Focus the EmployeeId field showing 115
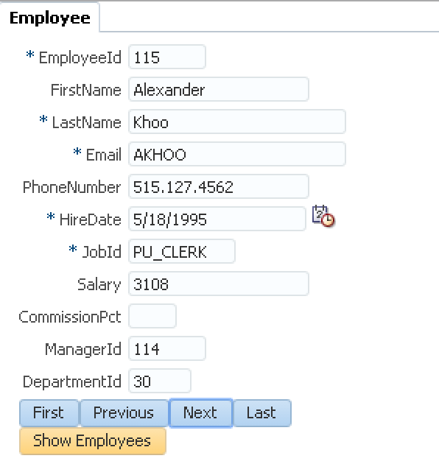The image size is (439, 464). tap(167, 57)
